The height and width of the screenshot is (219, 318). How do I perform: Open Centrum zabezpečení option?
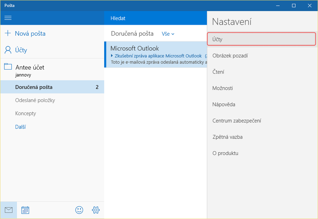coord(237,121)
